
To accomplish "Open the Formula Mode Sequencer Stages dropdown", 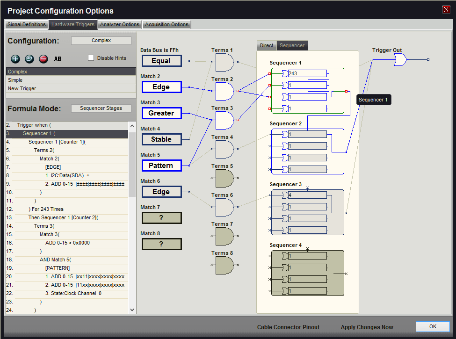I will coord(101,108).
